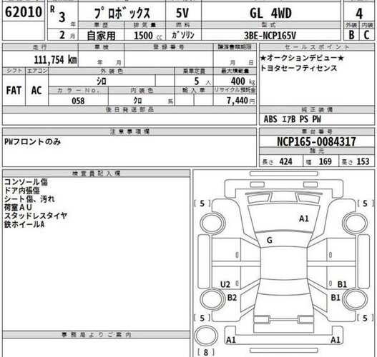Click the "セールスポイント" section header
The image size is (377, 357).
317,47
